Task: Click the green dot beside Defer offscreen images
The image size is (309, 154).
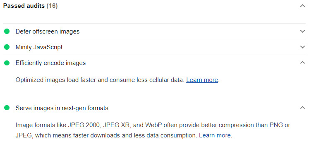Action: (7, 31)
